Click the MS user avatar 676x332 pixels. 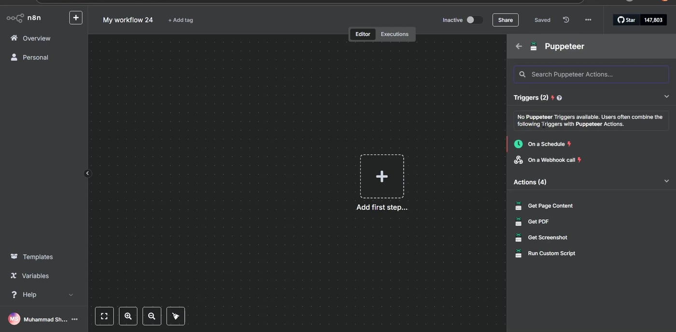pyautogui.click(x=14, y=319)
